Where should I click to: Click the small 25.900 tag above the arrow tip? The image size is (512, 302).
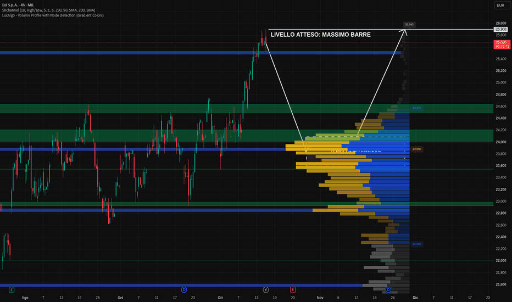click(409, 25)
